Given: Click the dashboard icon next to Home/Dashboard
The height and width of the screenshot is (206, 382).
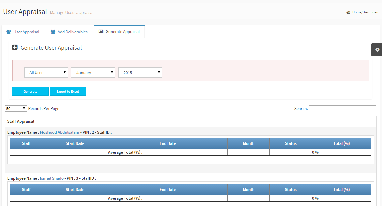Looking at the screenshot, I should (348, 12).
